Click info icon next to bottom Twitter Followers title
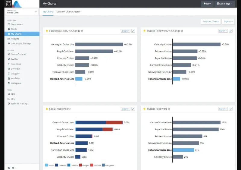Image resolution: width=241 pixels, height=170 pixels. 169,109
